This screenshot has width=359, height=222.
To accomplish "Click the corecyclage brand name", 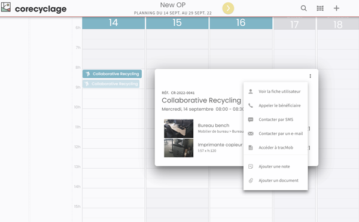I will coord(41,9).
